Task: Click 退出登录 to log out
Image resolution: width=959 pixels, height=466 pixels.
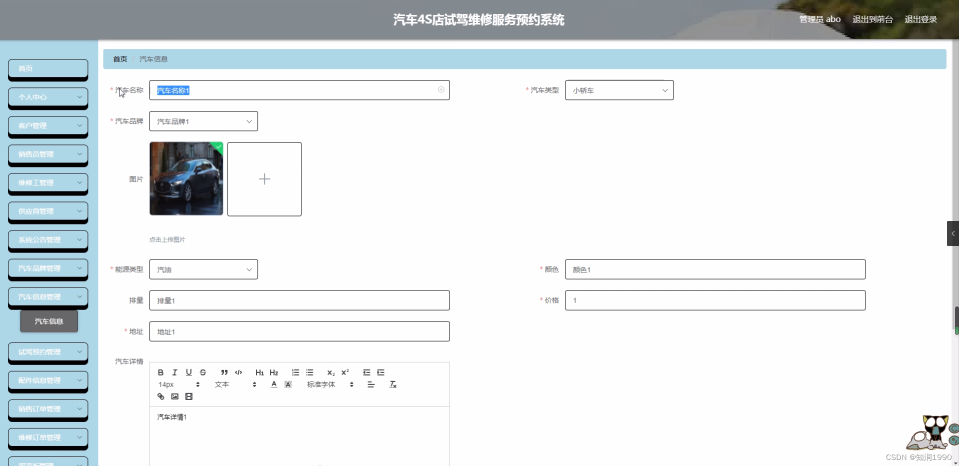Action: pos(921,19)
